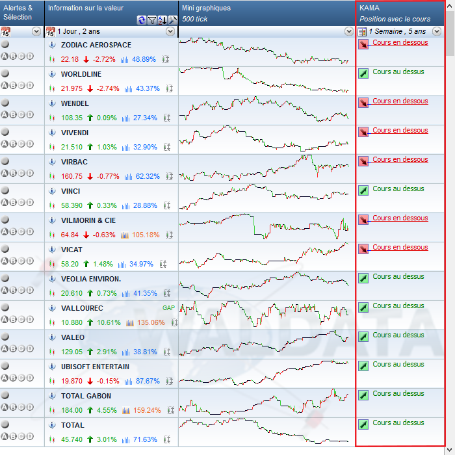Select the VEOLIA ENVIRON. stock name

[91, 279]
